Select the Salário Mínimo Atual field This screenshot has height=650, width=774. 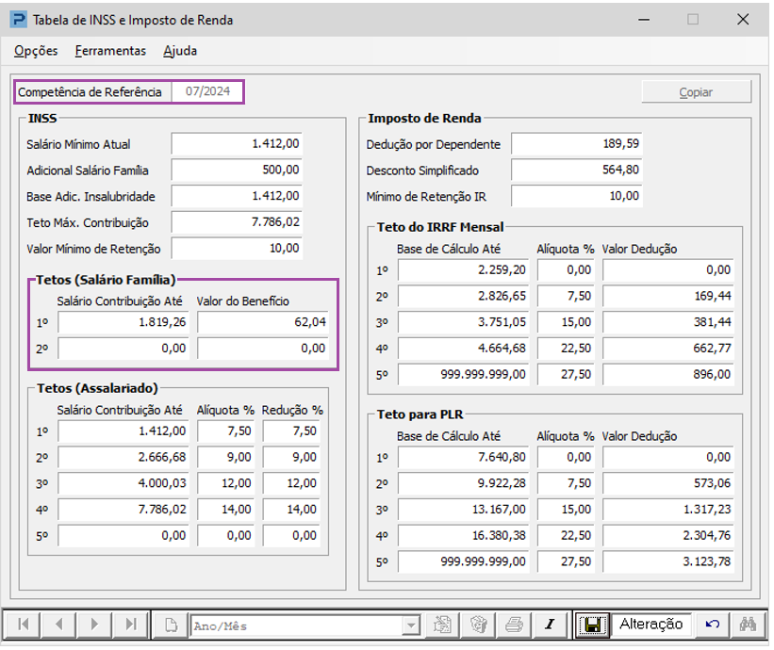pos(237,144)
